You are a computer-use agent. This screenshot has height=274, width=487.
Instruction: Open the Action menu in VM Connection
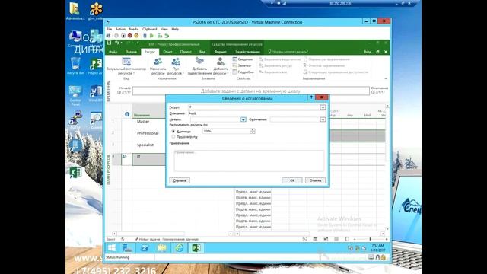(120, 29)
